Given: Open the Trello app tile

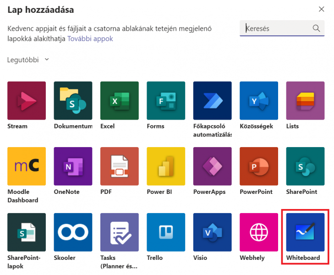Looking at the screenshot, I should [x=166, y=232].
